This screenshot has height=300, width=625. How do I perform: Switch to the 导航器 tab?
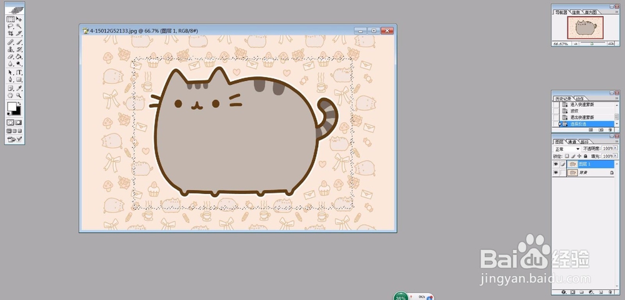pyautogui.click(x=561, y=12)
